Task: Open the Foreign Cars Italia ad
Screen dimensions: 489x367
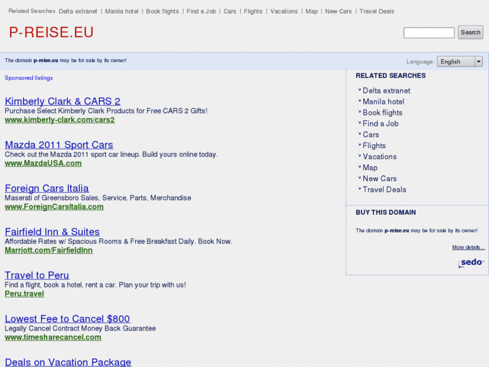Action: pos(47,189)
